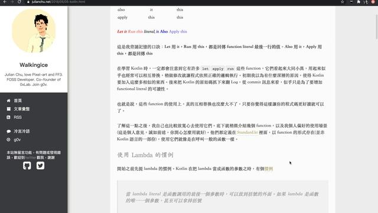Open the 慣例 link after lambda sentence
Screen dimensions: 378x213
(x=269, y=169)
